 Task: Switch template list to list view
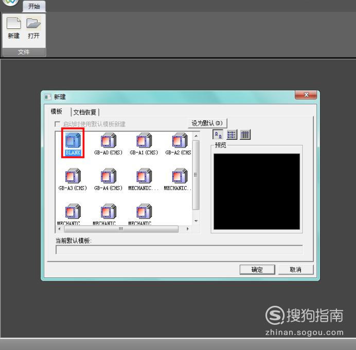pos(232,135)
